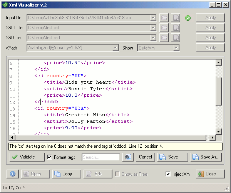This screenshot has width=231, height=193.
Task: Click the binoculars find icon next to search
Action: click(128, 157)
